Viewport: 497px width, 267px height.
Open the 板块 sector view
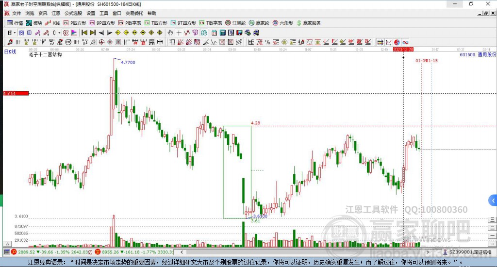34,23
